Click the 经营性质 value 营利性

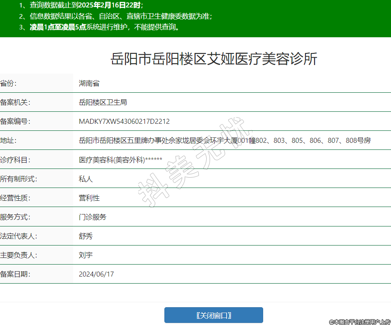pos(89,198)
